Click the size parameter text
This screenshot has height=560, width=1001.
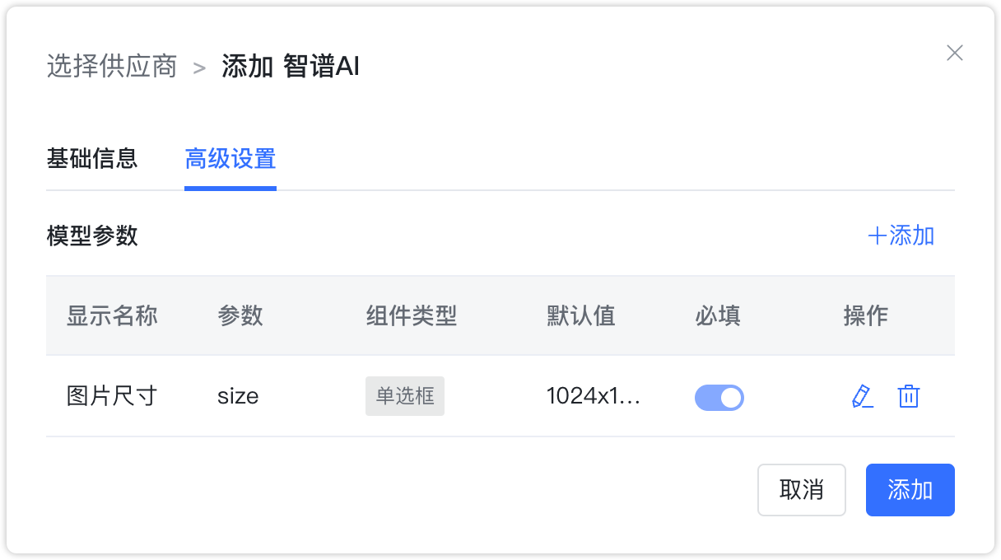(238, 396)
